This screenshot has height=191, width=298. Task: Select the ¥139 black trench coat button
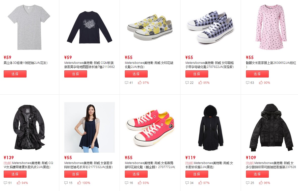15,174
